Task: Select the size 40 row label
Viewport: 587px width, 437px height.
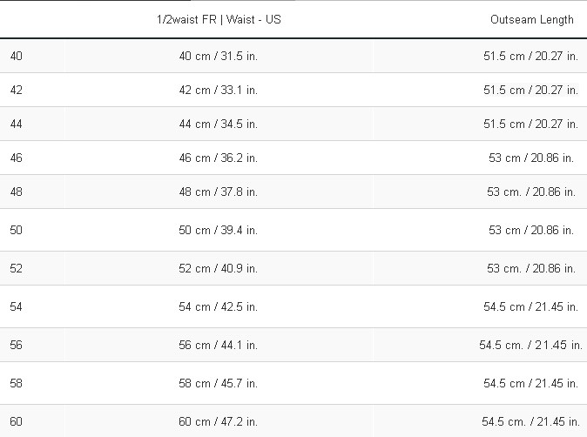Action: 16,56
